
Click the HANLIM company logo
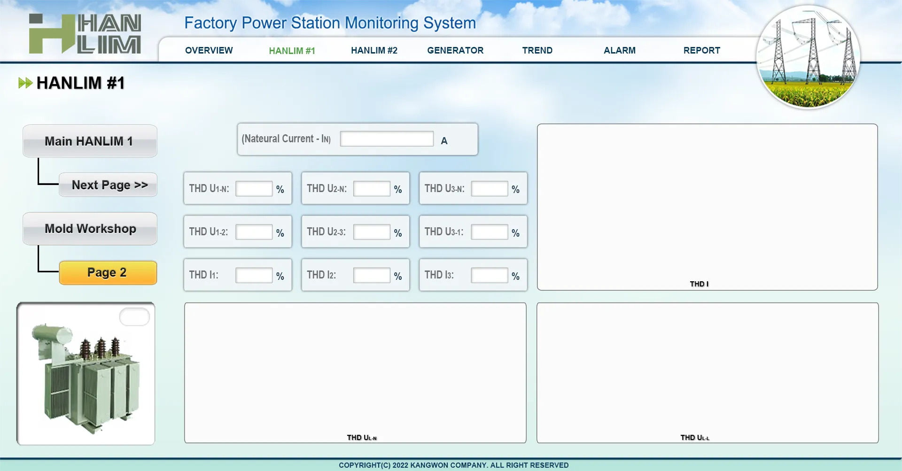point(85,33)
